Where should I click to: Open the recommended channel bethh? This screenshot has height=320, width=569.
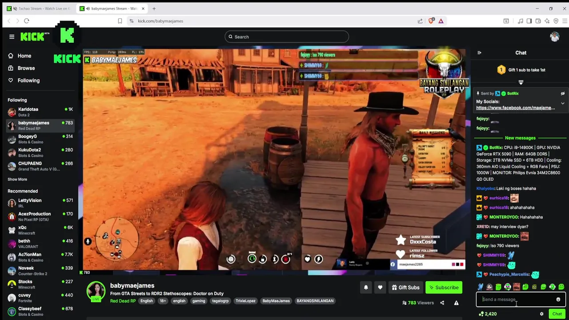pyautogui.click(x=40, y=244)
